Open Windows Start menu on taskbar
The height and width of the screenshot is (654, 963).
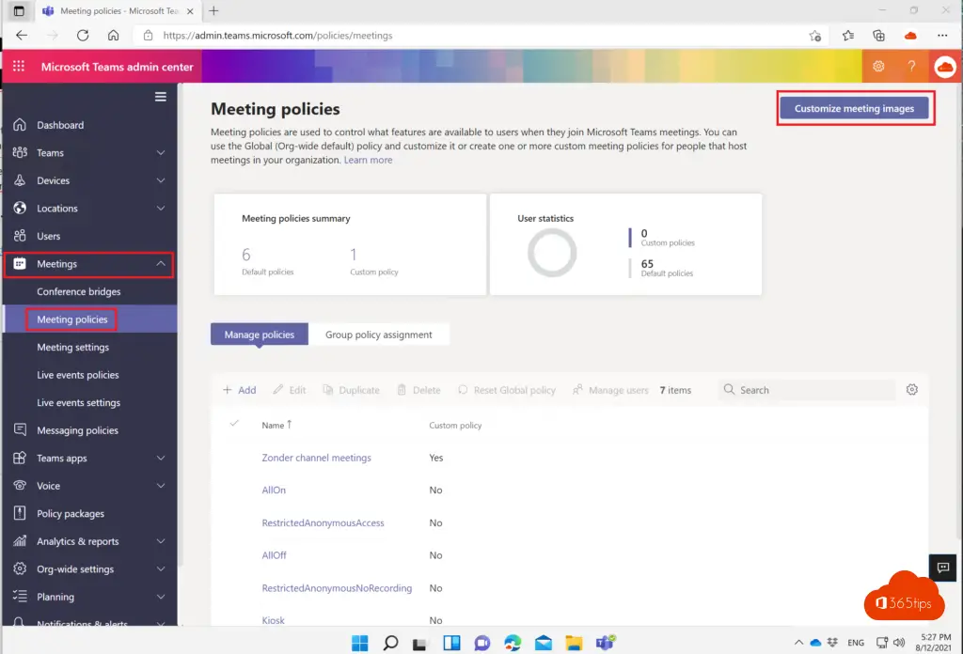pyautogui.click(x=359, y=644)
